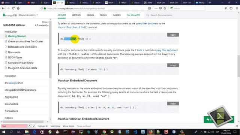The image size is (240, 135).
Task: Open the Firefox hamburger menu
Action: point(237,8)
